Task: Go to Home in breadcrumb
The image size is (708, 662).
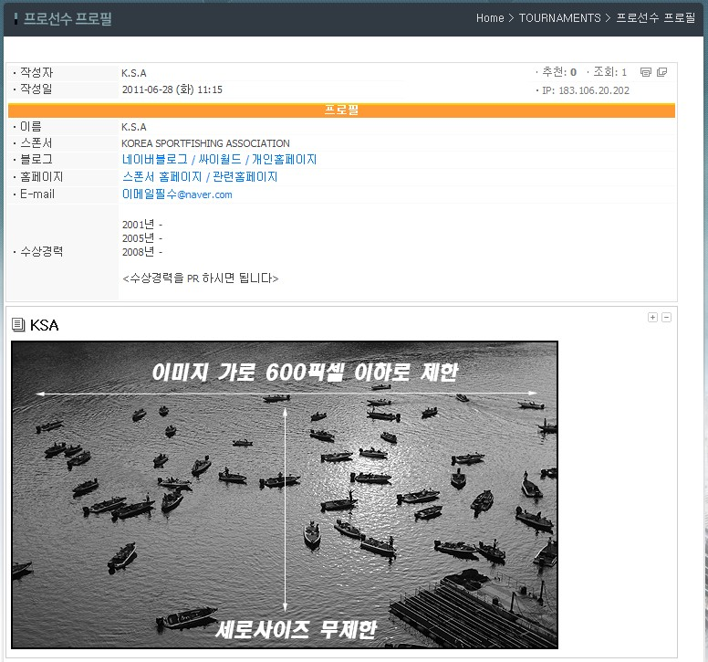Action: 490,18
